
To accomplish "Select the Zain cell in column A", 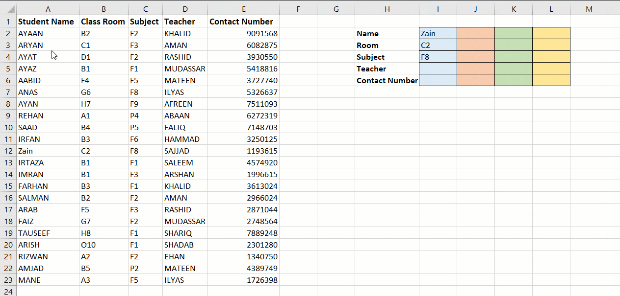I will coord(48,151).
